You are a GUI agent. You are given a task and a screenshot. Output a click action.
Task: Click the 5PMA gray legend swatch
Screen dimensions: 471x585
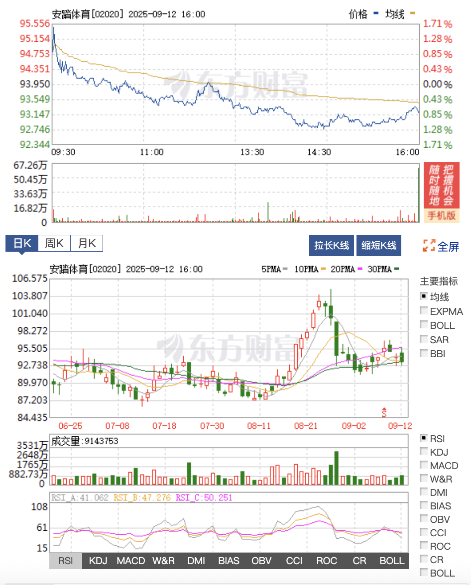pyautogui.click(x=285, y=269)
